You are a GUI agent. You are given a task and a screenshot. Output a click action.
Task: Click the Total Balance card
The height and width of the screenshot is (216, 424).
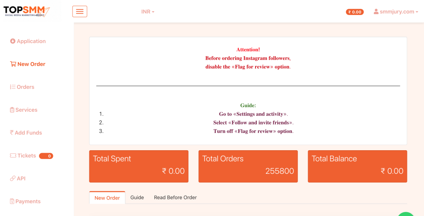(357, 166)
